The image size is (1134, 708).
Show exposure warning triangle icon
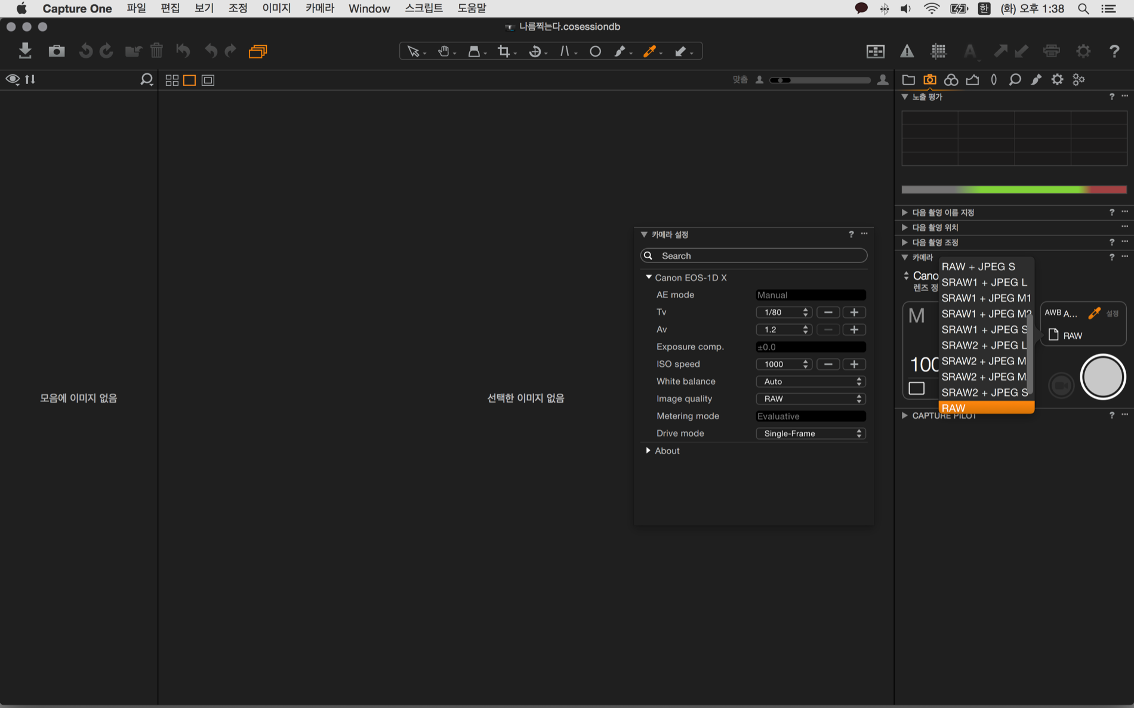pos(907,51)
